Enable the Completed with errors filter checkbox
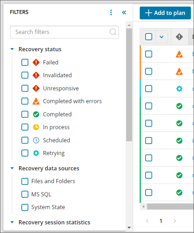The width and height of the screenshot is (194, 233). (25, 101)
